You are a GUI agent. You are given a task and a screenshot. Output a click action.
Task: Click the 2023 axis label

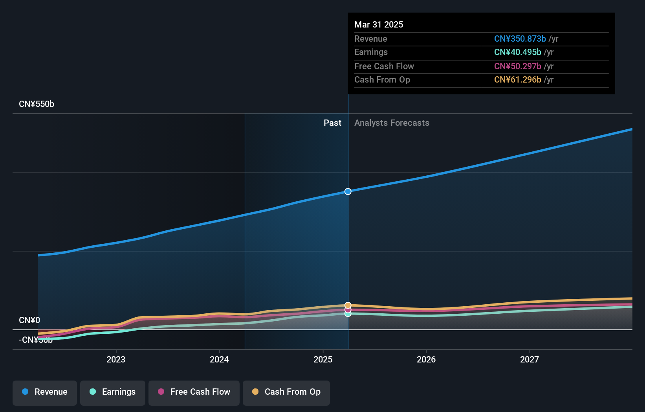116,359
